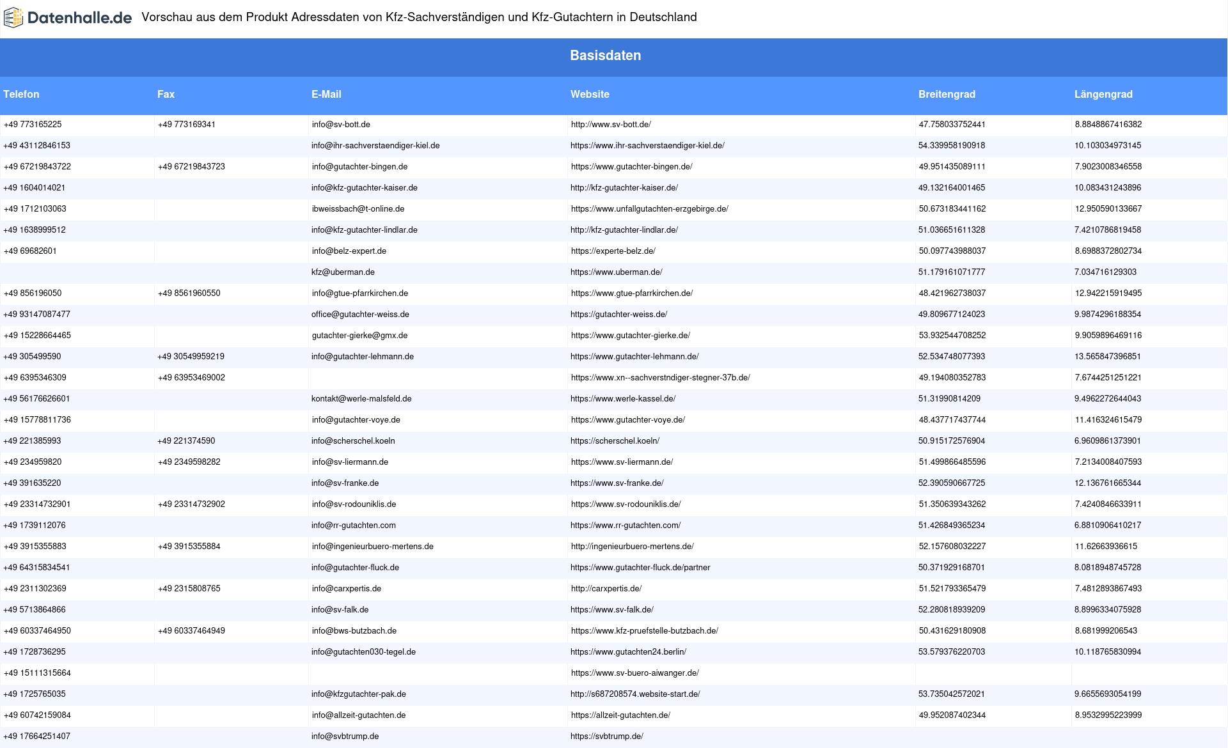Click the Datenhalle.de logo icon

click(13, 18)
